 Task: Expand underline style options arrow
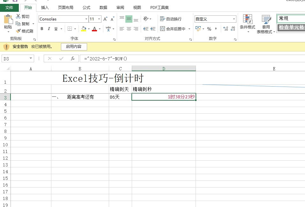(x=61, y=29)
